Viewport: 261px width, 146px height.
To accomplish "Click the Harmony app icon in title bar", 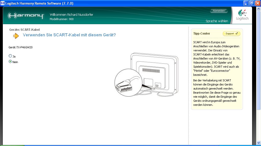I will pyautogui.click(x=3, y=3).
